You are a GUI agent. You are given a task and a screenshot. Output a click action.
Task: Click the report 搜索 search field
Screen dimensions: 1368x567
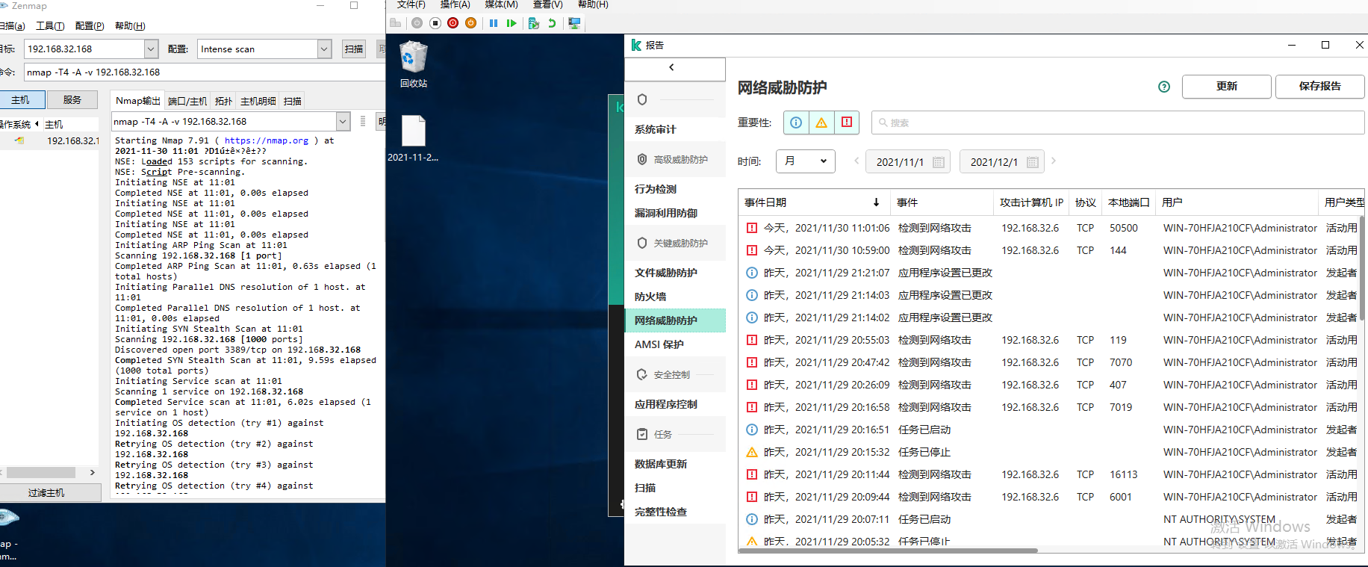1118,123
